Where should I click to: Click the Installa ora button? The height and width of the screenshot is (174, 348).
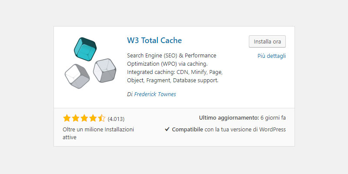267,41
